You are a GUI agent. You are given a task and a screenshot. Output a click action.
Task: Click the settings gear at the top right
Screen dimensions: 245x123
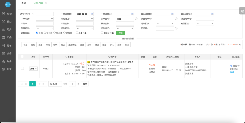click(242, 11)
